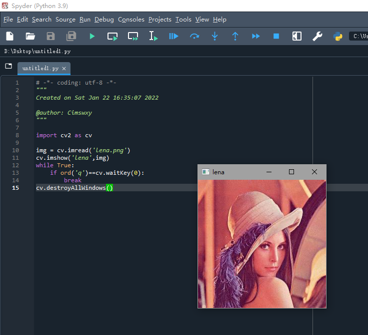The image size is (368, 335).
Task: Open the Edit menu
Action: pos(22,20)
